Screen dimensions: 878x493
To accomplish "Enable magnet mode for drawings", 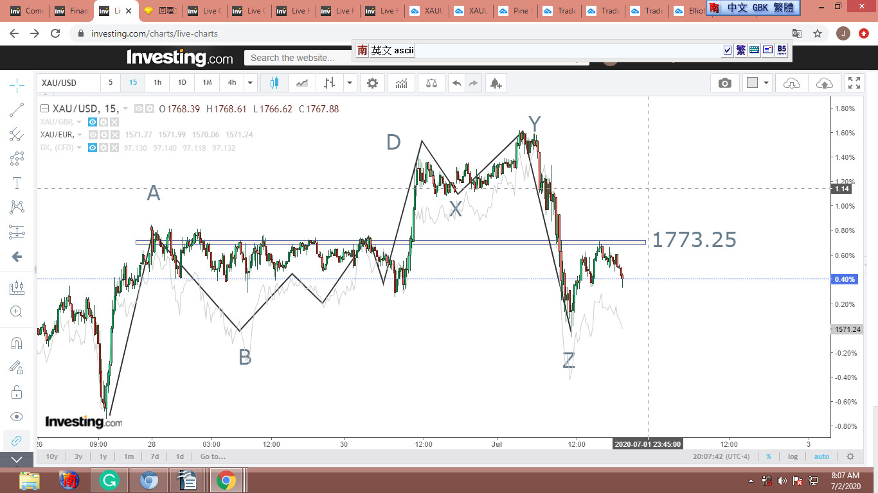I will [x=17, y=343].
